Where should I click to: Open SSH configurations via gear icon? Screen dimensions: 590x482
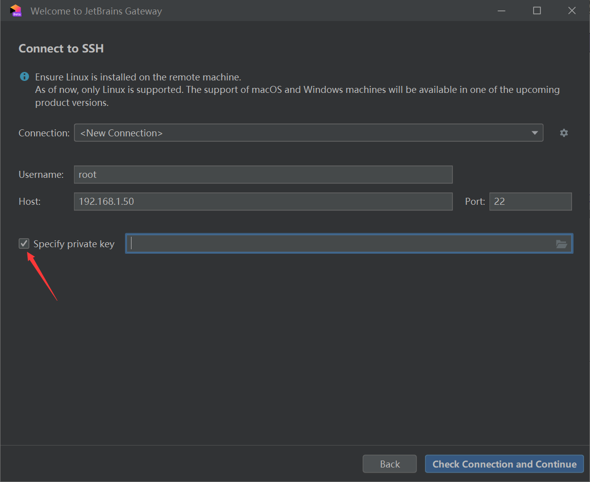[563, 133]
